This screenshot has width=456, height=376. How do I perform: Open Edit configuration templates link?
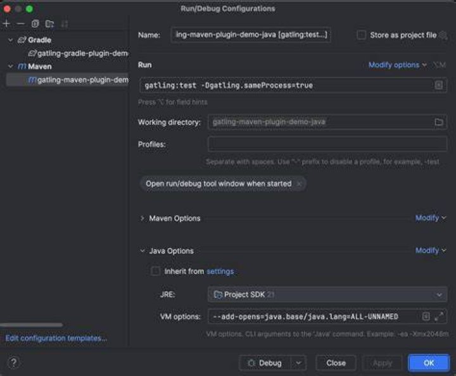[x=56, y=338]
